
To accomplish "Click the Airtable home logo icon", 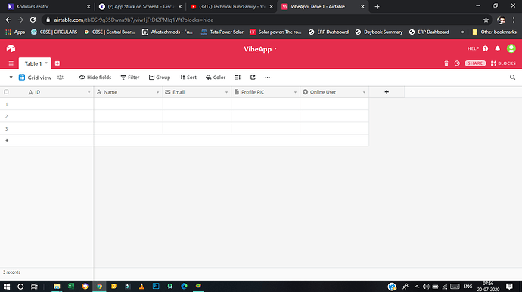I will (x=11, y=48).
